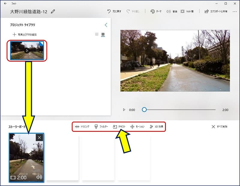
Task: Select the video thumbnail in project library
Action: (27, 51)
